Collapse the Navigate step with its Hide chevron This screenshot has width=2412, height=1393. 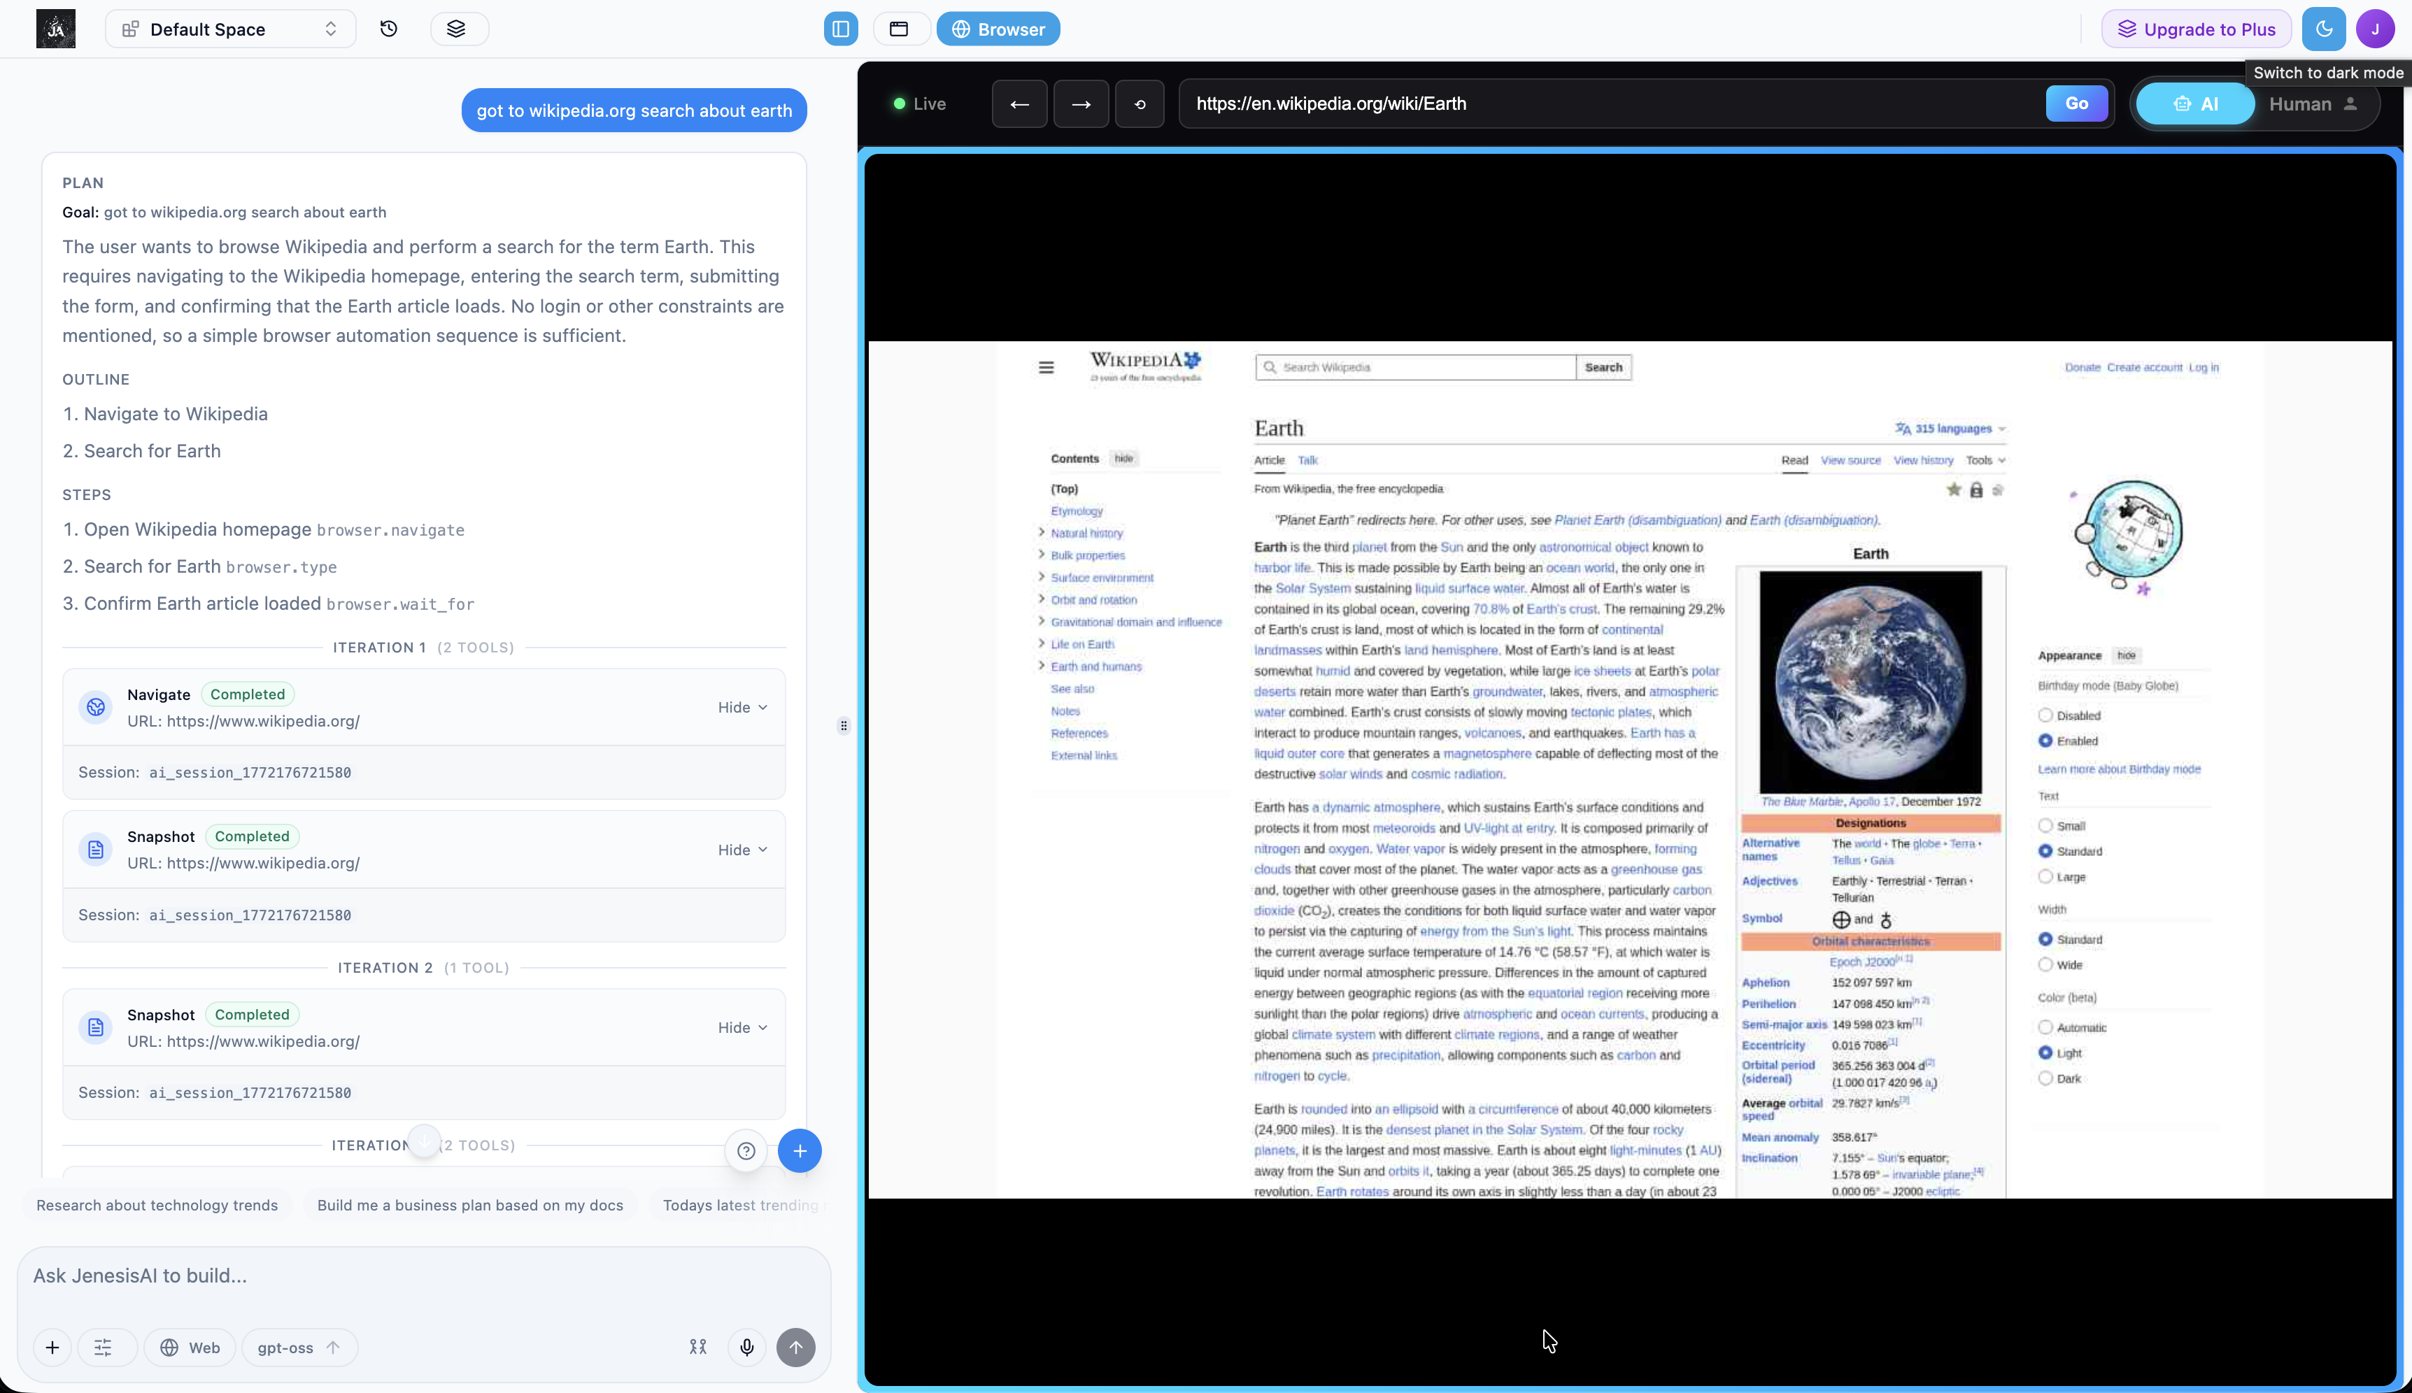pyautogui.click(x=741, y=706)
